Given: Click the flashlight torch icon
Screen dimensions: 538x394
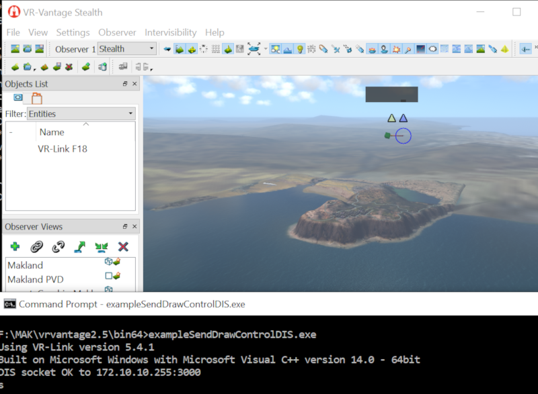Looking at the screenshot, I should tap(408, 49).
